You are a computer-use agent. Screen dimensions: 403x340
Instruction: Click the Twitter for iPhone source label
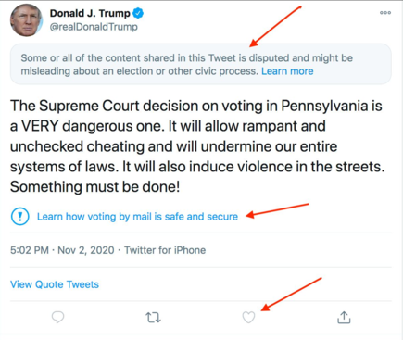[165, 250]
